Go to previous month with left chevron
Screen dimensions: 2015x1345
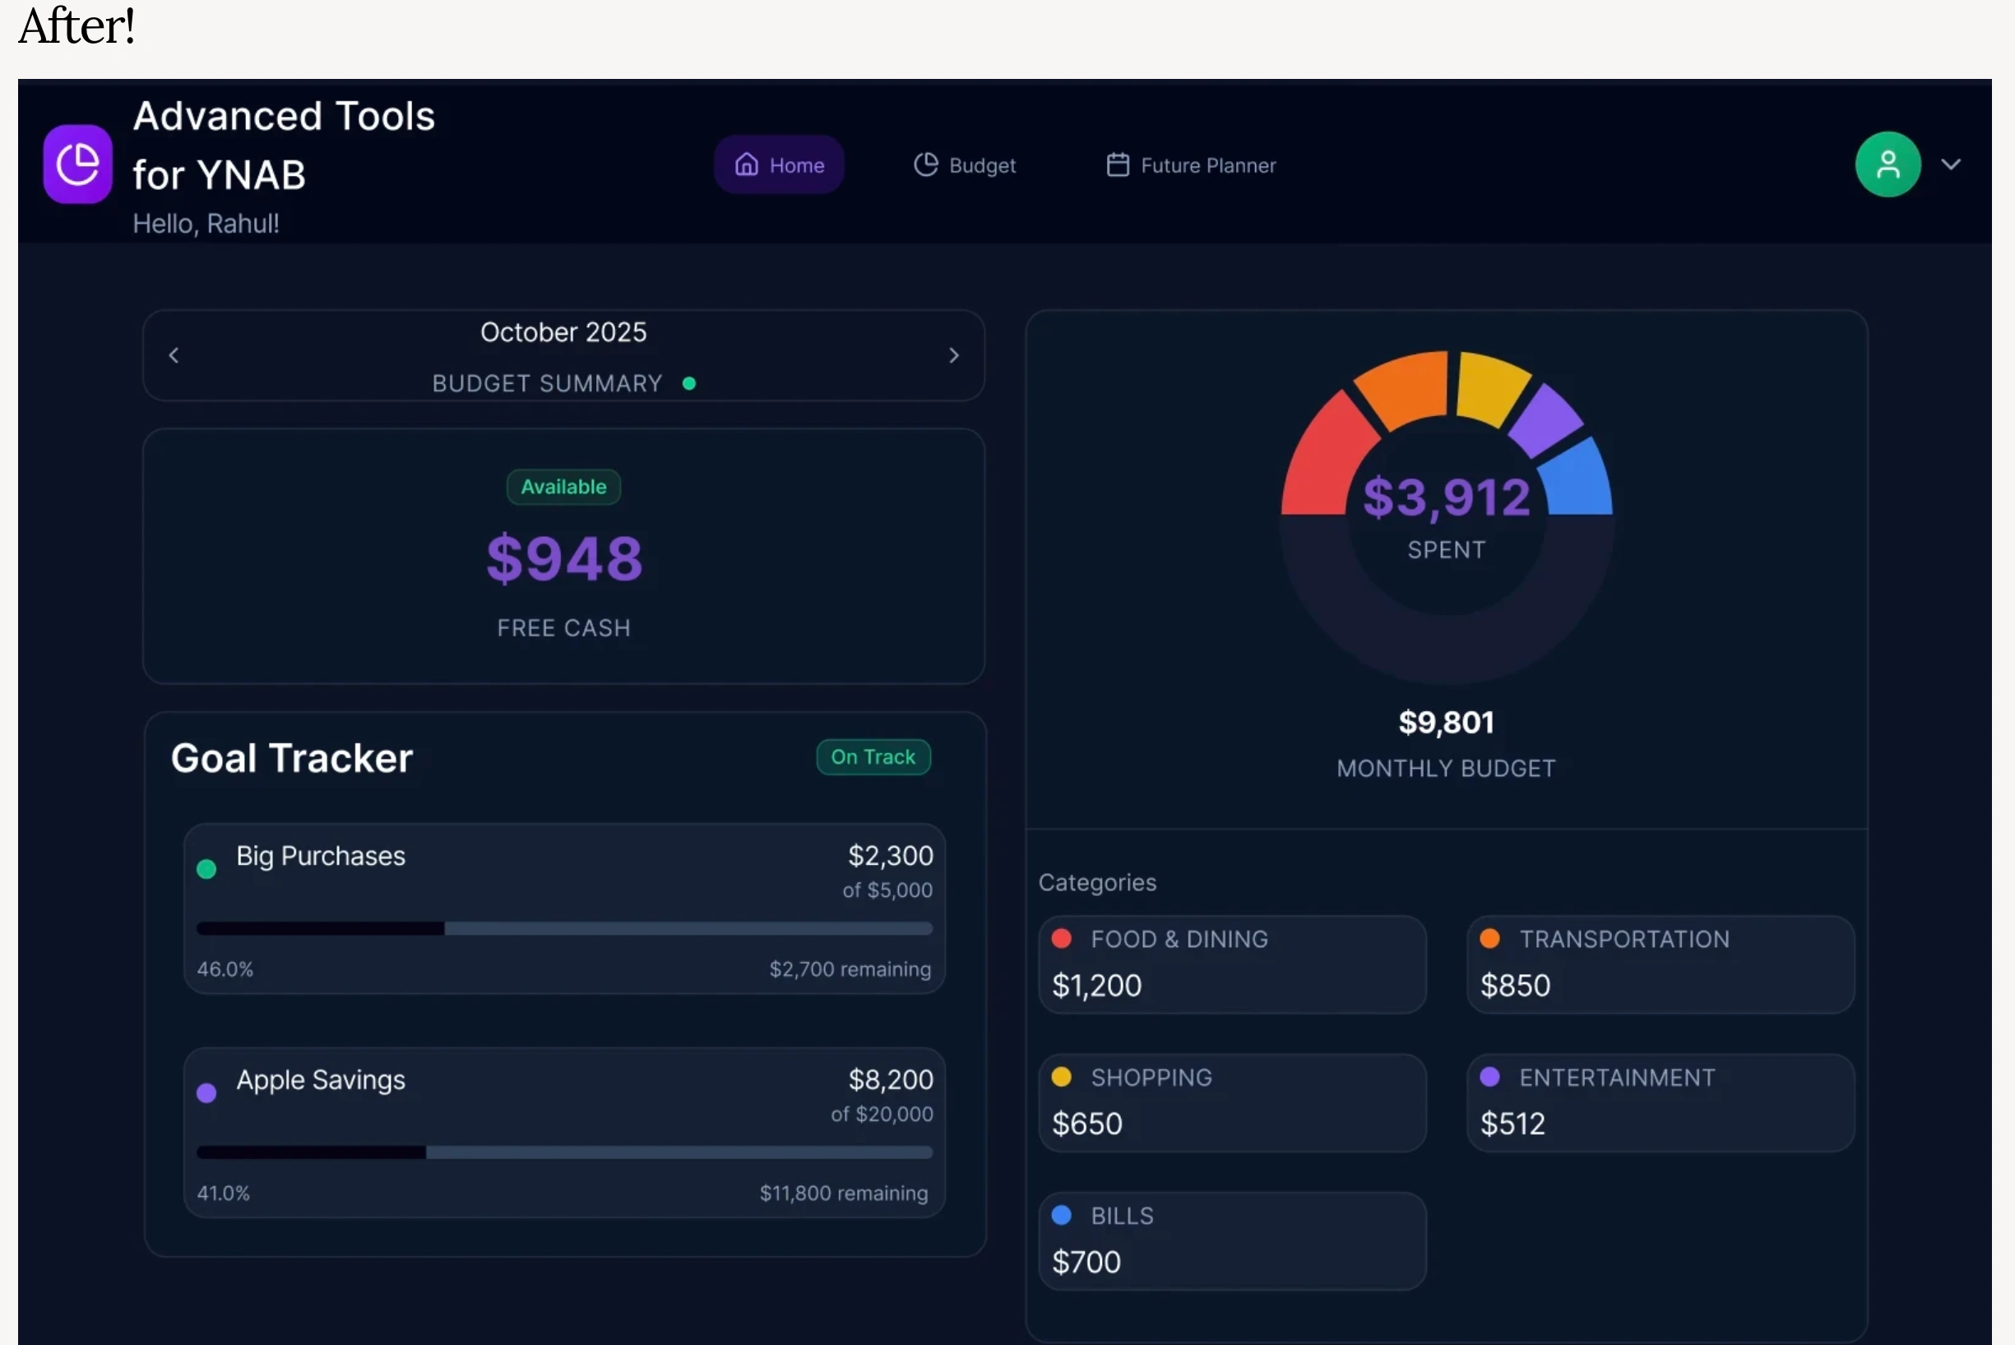pyautogui.click(x=174, y=355)
